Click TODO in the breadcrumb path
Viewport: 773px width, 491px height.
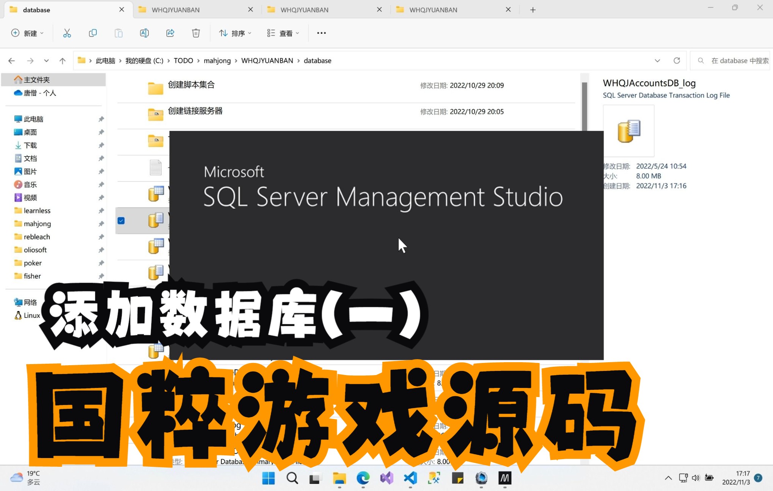click(183, 61)
